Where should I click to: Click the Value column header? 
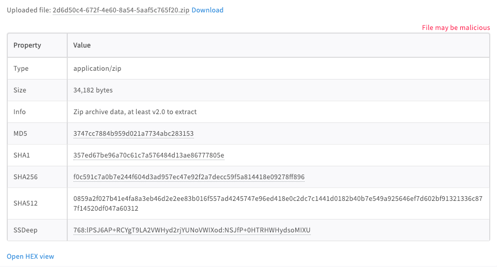82,45
